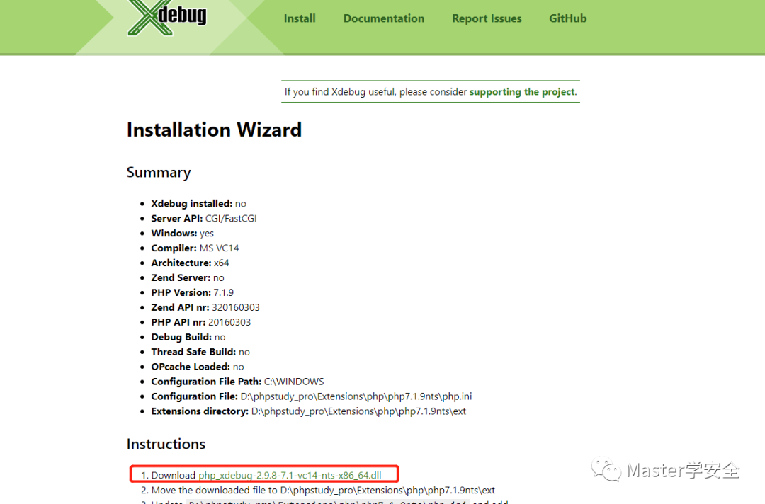Select the Configuration File php.ini path line
The width and height of the screenshot is (765, 504).
pos(312,396)
